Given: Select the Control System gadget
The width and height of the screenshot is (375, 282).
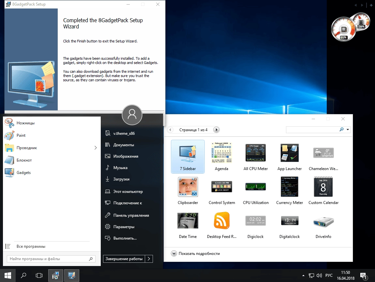Looking at the screenshot, I should click(x=222, y=191).
